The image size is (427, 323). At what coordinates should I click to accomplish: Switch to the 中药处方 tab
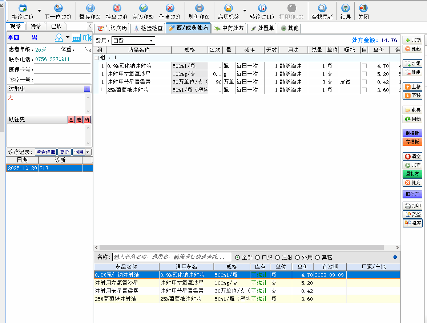pyautogui.click(x=229, y=28)
